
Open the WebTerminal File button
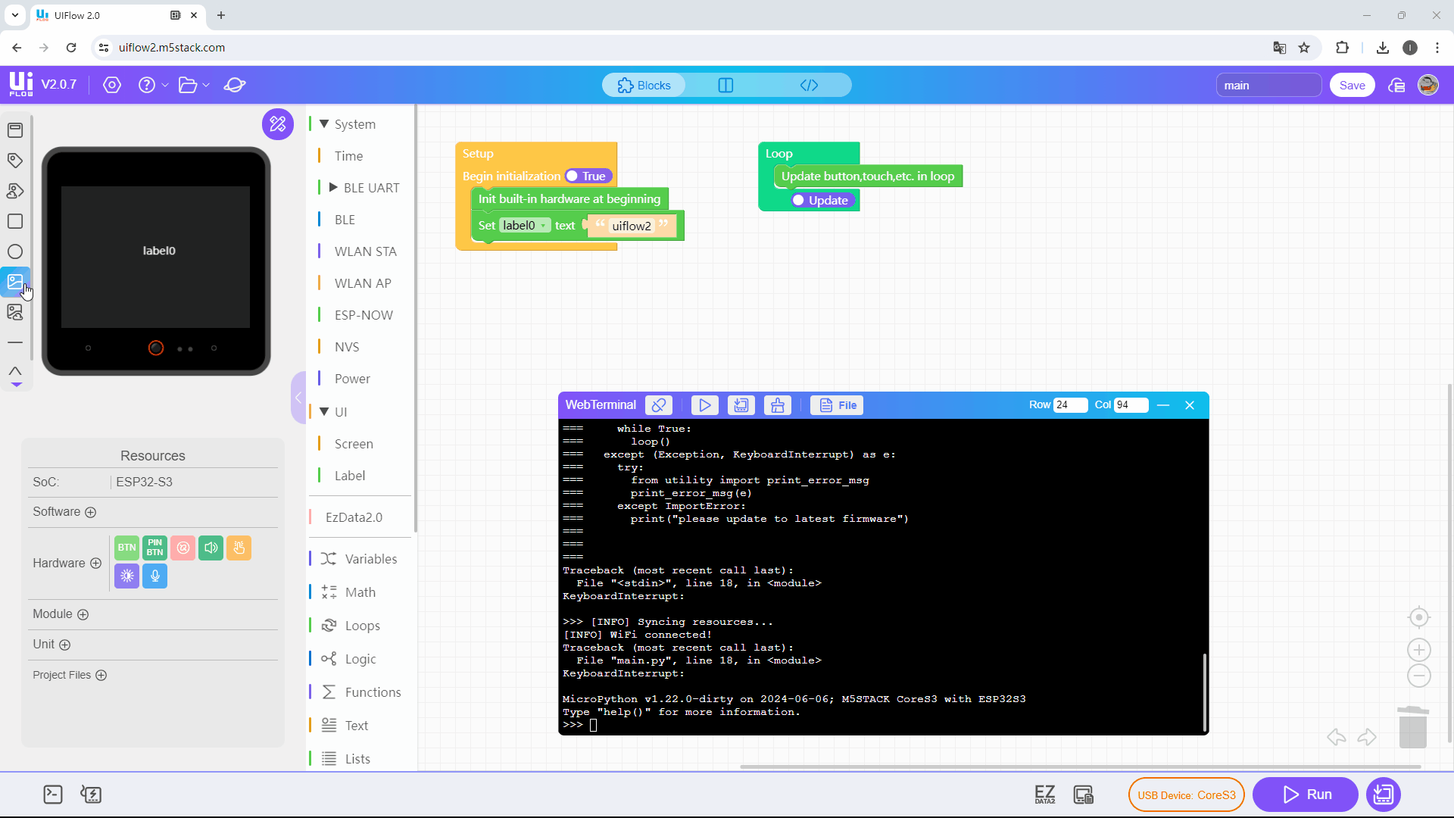click(x=838, y=405)
